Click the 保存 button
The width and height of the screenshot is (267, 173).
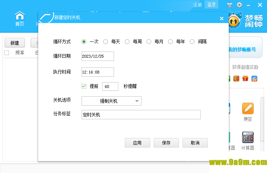[166, 143]
